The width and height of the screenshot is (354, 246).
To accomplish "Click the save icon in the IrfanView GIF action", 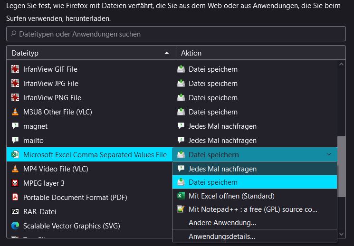I will [x=181, y=69].
